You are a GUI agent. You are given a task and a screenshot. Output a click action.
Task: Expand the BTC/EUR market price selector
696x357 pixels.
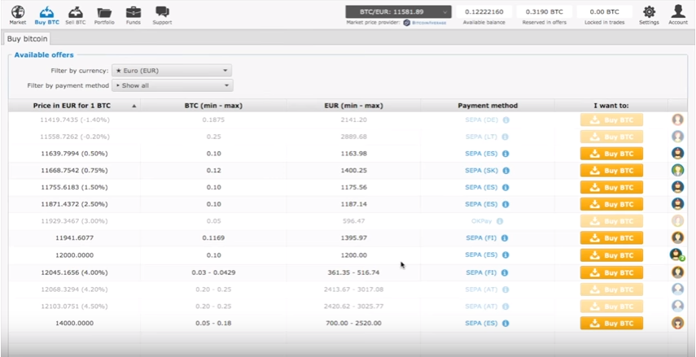click(x=398, y=12)
